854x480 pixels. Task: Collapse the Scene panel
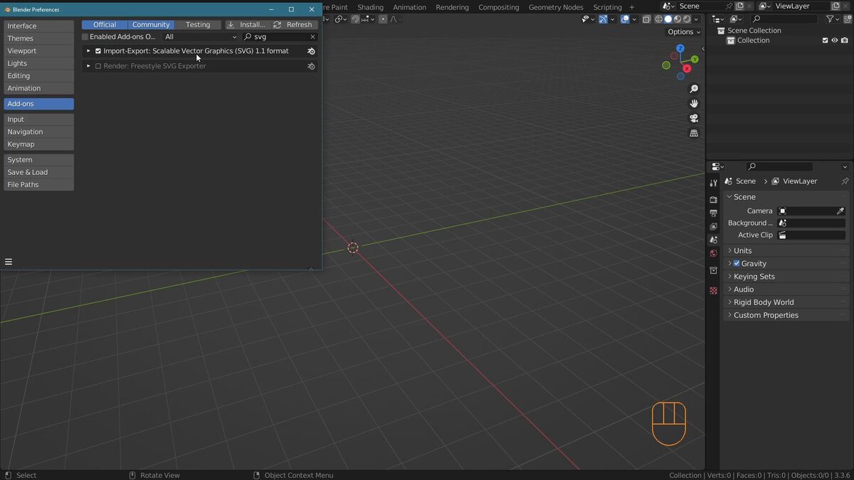786,197
